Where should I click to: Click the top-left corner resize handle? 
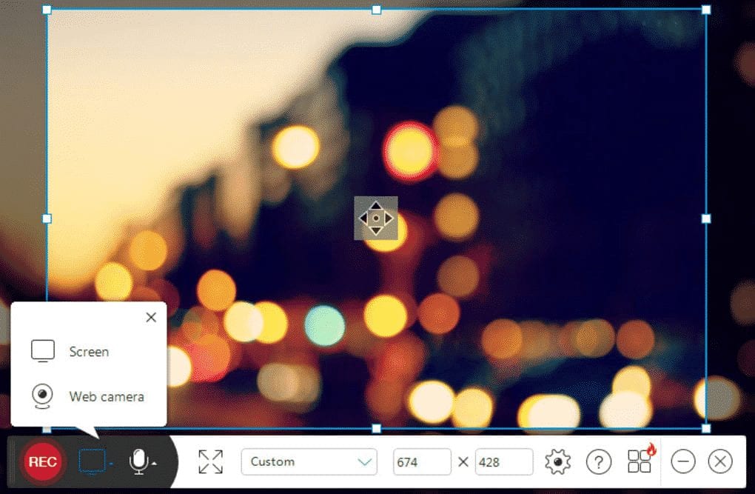pyautogui.click(x=47, y=10)
